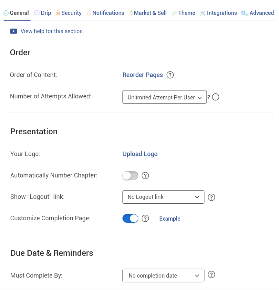The image size is (279, 290).
Task: Click the Reorder Pages link
Action: (x=143, y=75)
